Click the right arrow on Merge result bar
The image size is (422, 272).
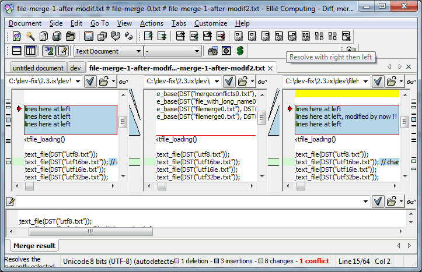point(409,245)
